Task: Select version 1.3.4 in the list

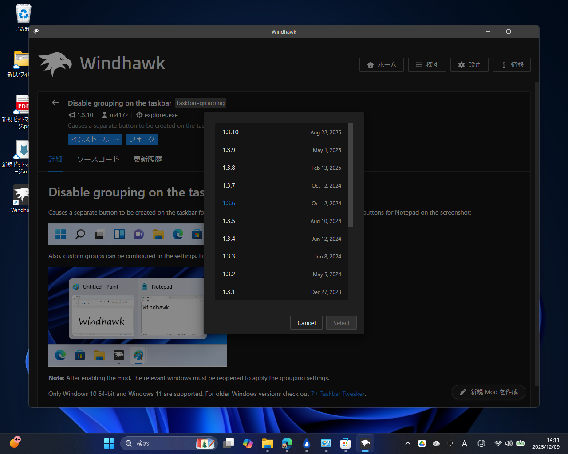Action: pos(282,239)
